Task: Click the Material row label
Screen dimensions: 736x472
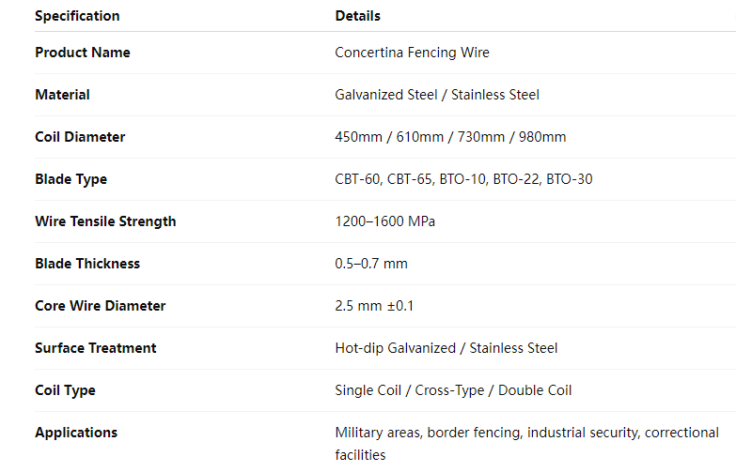Action: click(62, 95)
